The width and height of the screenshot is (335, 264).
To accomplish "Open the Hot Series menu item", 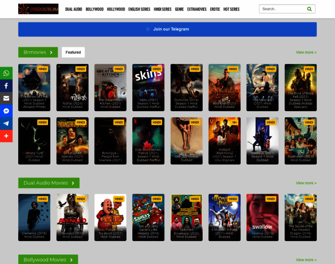I will tap(231, 9).
